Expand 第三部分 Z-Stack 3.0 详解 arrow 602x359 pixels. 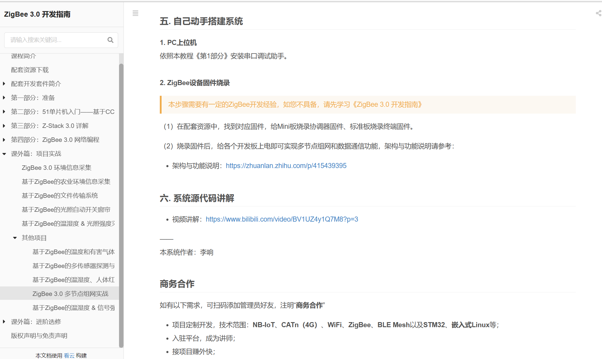pos(4,126)
